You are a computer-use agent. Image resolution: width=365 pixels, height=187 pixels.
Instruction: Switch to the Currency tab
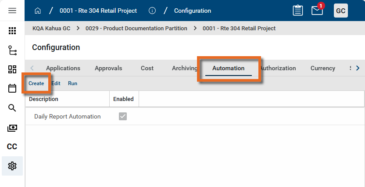tap(322, 68)
